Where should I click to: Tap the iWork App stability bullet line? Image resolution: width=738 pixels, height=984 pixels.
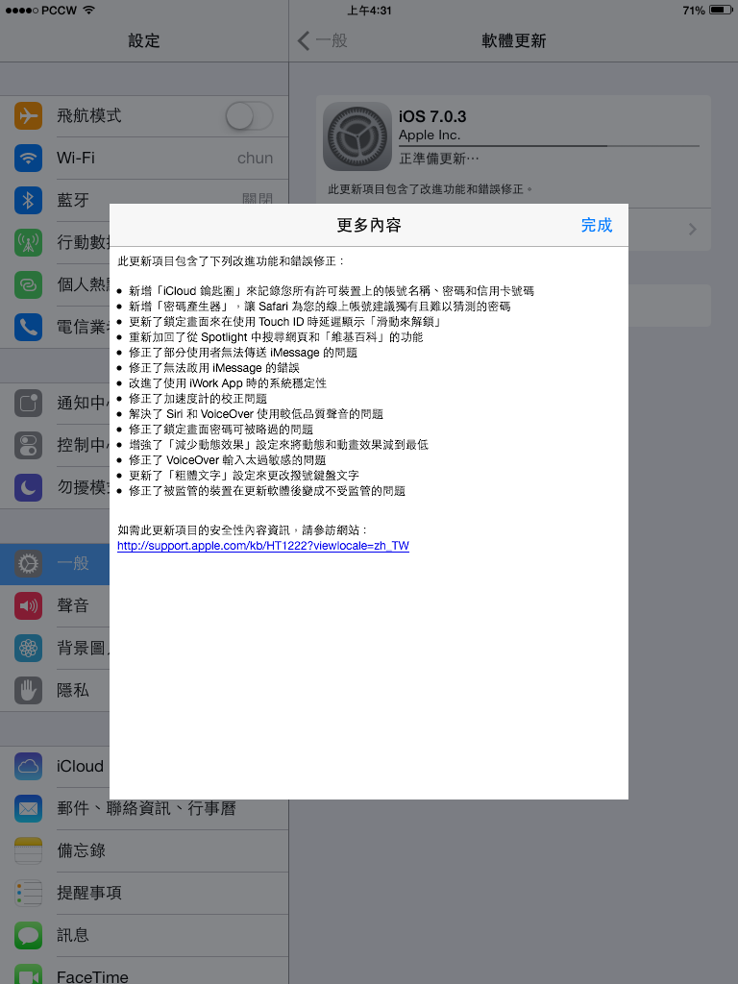point(222,383)
